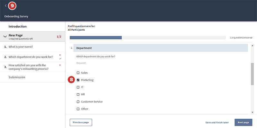Click the green checkmark beside question 2
Screen dimensions: 257x128
pyautogui.click(x=60, y=59)
